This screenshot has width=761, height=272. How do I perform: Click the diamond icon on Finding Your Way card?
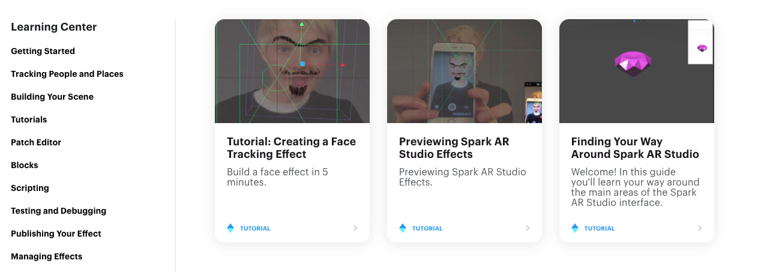click(x=575, y=228)
